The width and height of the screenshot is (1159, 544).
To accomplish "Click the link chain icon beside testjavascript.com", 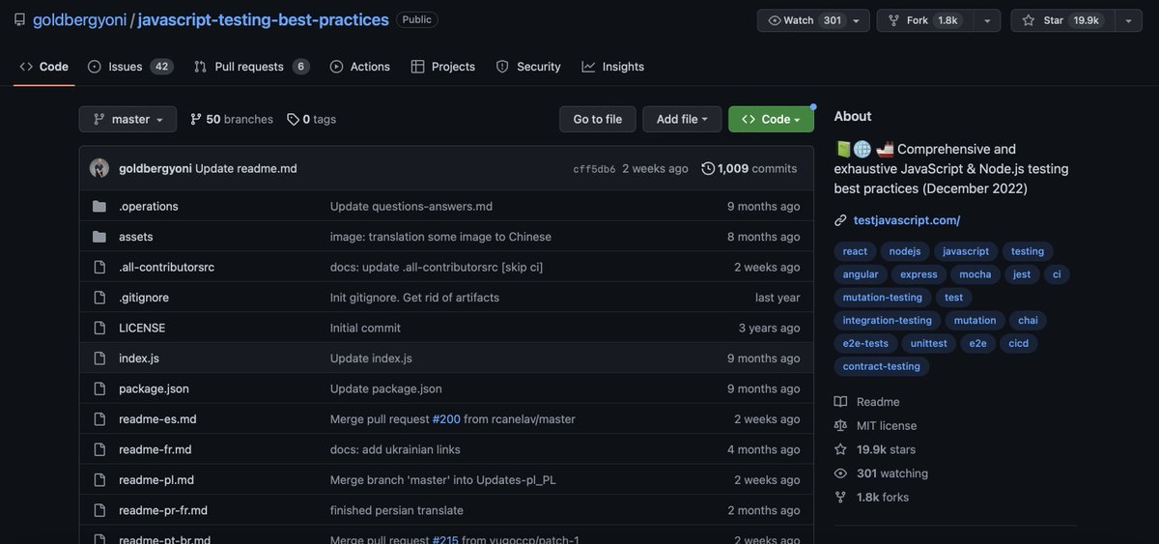I will (x=840, y=220).
